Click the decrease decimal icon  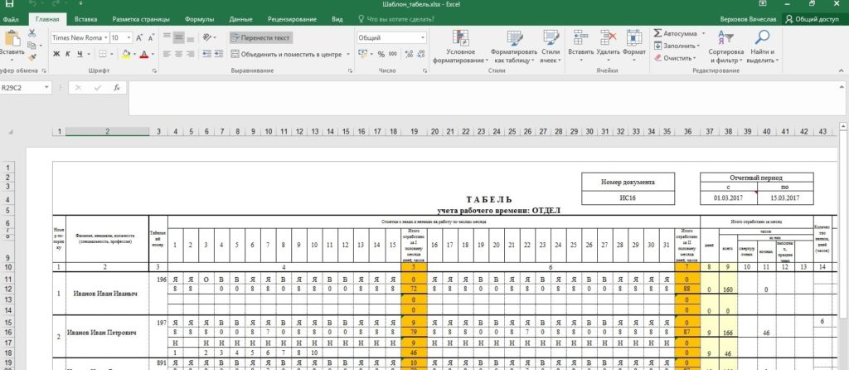[x=420, y=54]
